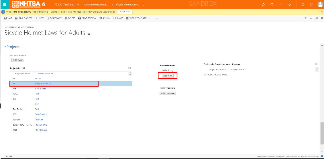The image size is (324, 159).
Task: Open Countermeasure Strategy breadcrumb menu item
Action: click(x=96, y=5)
